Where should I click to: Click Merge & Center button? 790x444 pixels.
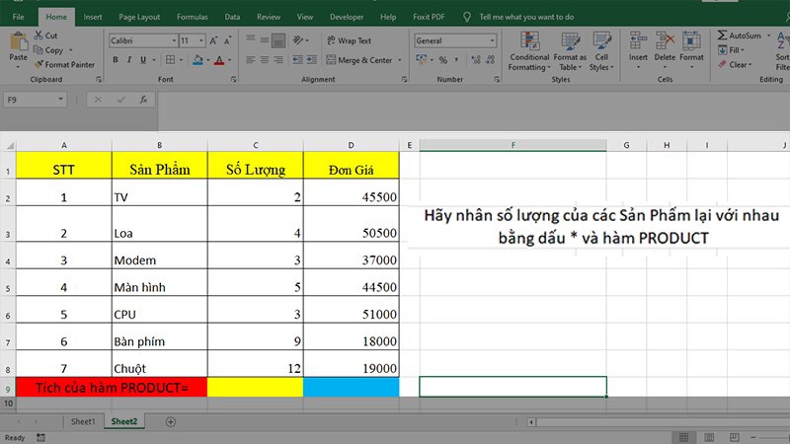(359, 60)
